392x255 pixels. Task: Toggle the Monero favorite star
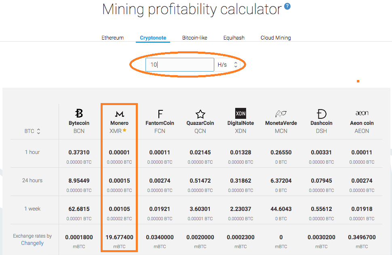click(x=124, y=131)
